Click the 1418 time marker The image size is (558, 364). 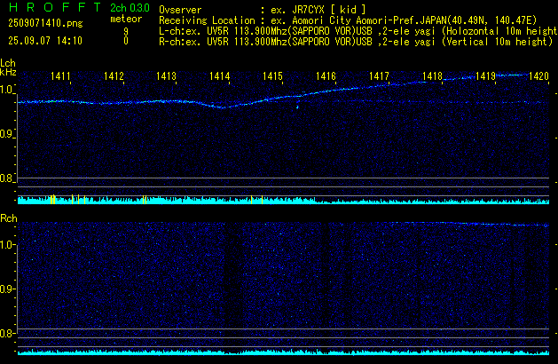tap(432, 76)
